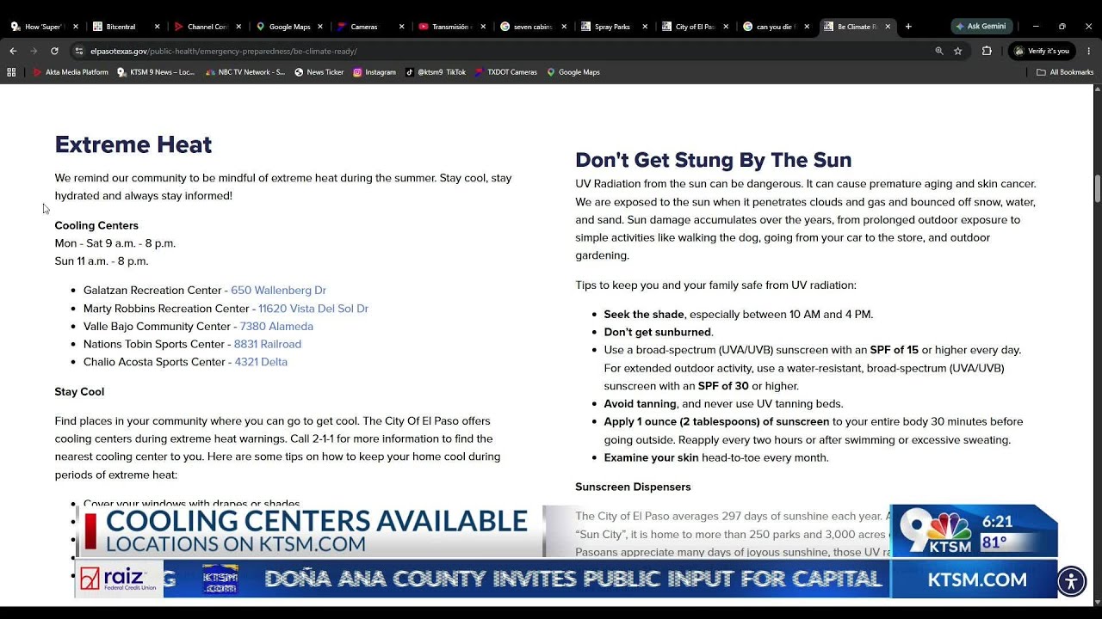
Task: View site information icon in address bar
Action: [79, 51]
